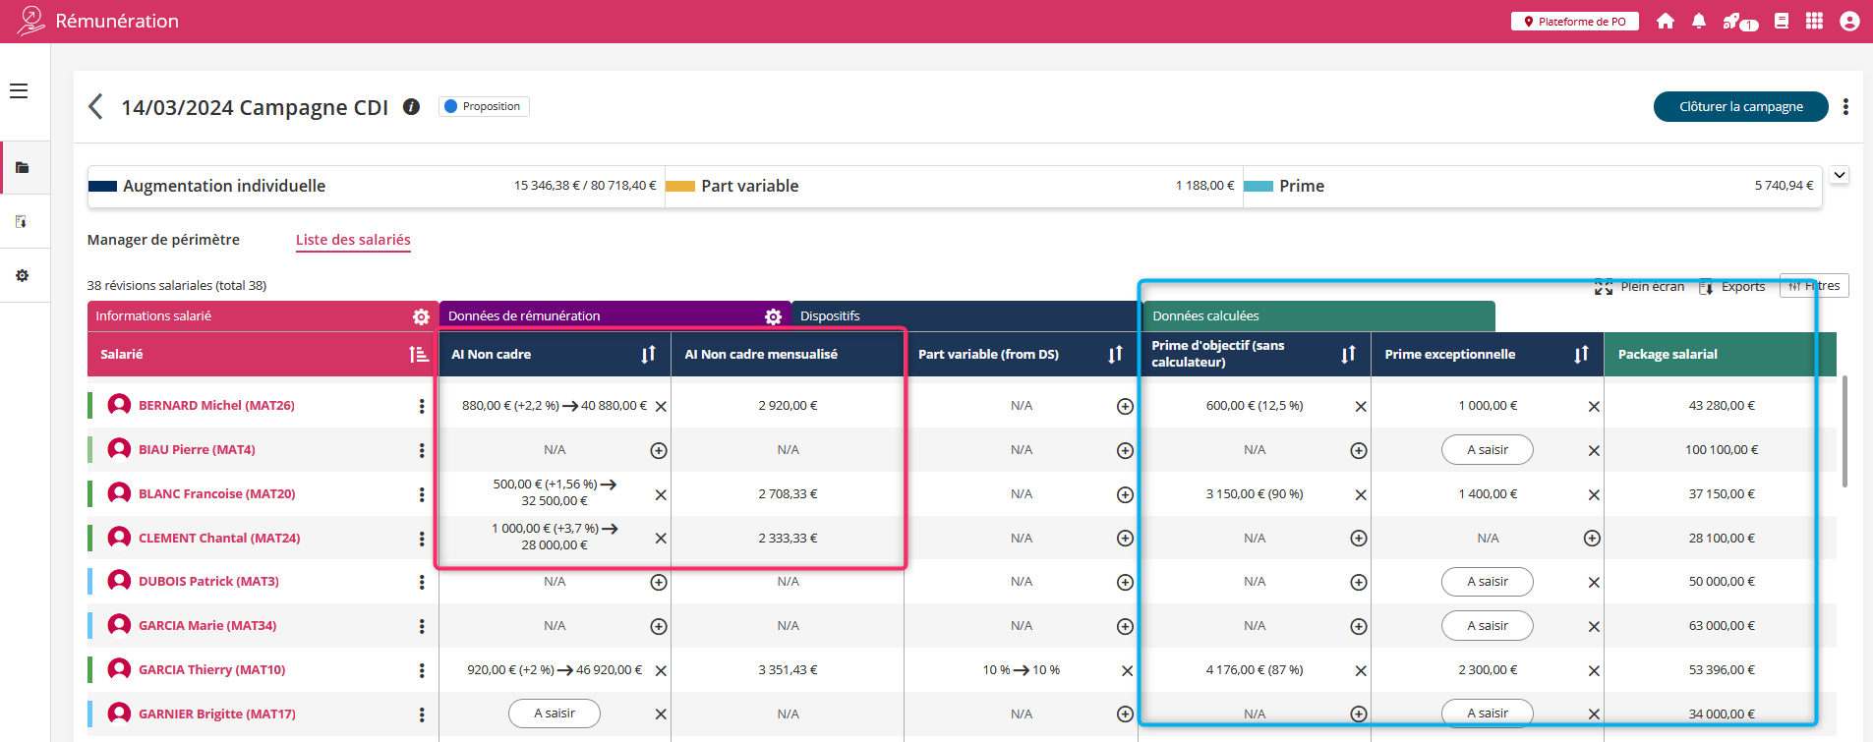The height and width of the screenshot is (742, 1873).
Task: Switch to Manager de périmètre tab
Action: 163,240
